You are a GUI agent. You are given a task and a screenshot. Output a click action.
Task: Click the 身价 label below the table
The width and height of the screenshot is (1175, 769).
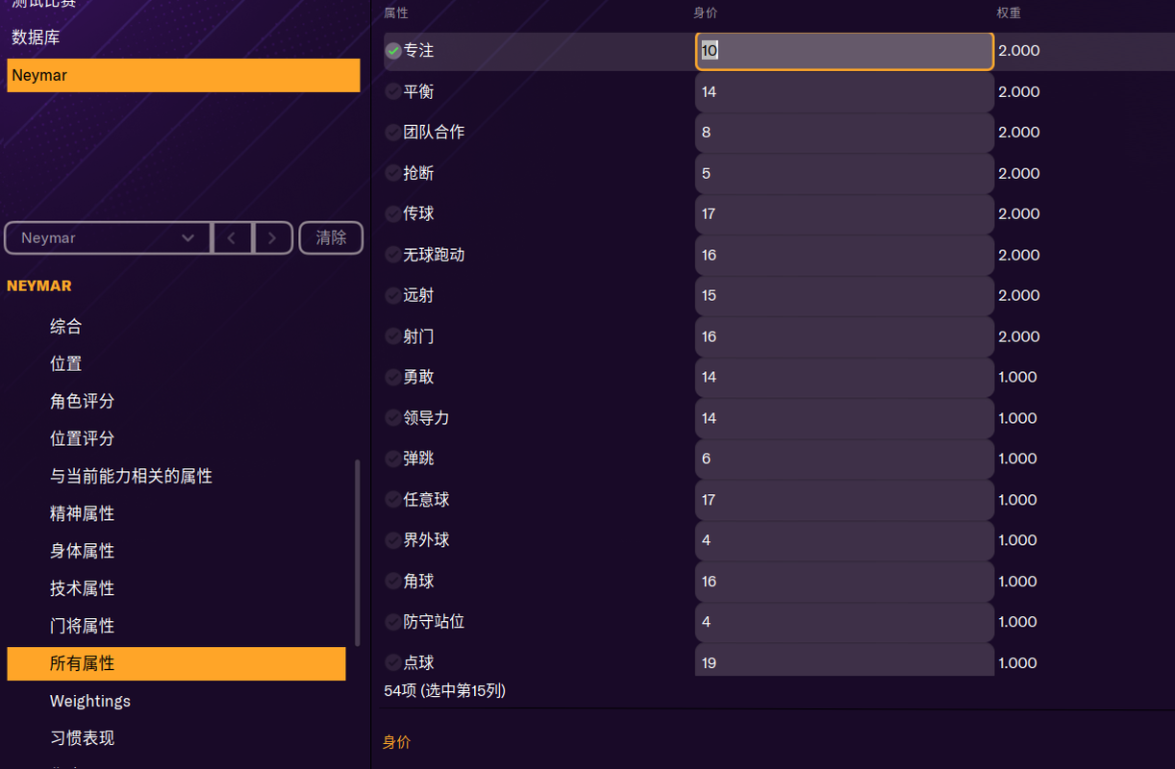[397, 742]
